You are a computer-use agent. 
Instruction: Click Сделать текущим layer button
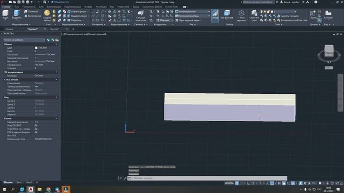pyautogui.click(x=288, y=16)
